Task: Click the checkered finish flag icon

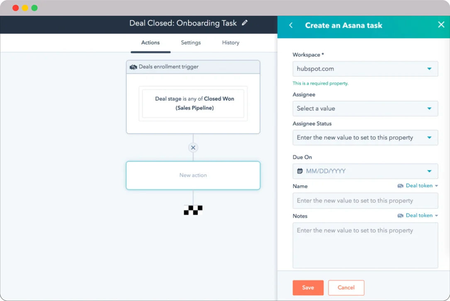Action: tap(193, 210)
